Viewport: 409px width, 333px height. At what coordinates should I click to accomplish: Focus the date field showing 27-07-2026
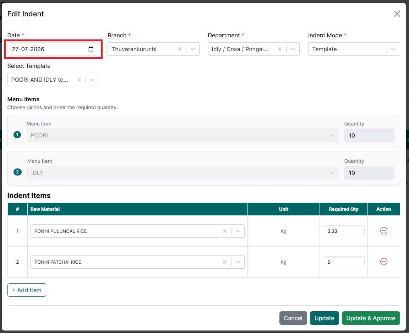coord(53,49)
